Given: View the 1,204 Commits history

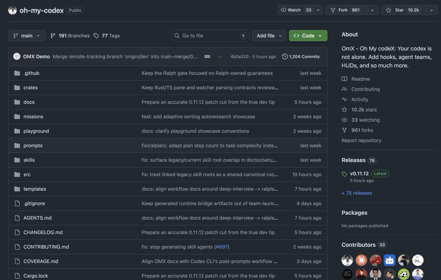Looking at the screenshot, I should tap(301, 57).
